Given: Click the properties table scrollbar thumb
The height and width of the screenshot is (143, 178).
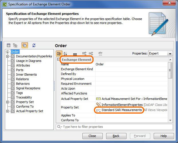Looking at the screenshot, I should tap(170, 70).
